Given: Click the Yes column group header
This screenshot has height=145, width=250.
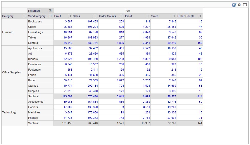Looking at the screenshot, I should pos(127,11).
